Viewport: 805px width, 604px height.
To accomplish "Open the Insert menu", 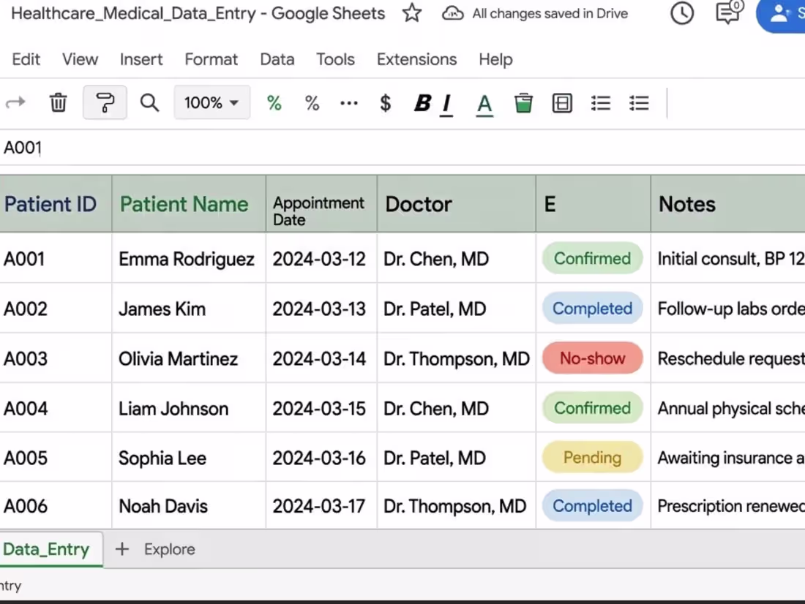I will coord(141,59).
